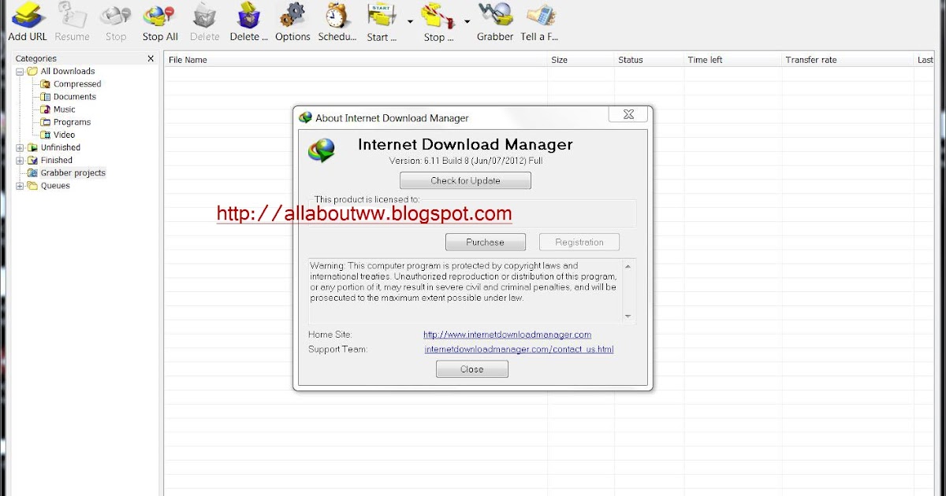Expand the Finished category node
This screenshot has height=496, width=946.
pyautogui.click(x=20, y=160)
